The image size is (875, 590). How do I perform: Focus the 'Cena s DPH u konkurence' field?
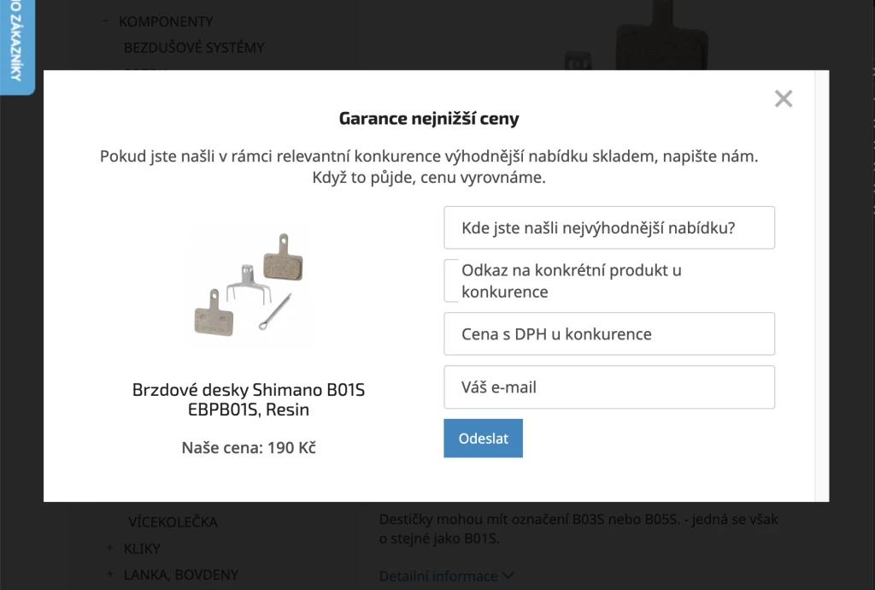coord(608,333)
